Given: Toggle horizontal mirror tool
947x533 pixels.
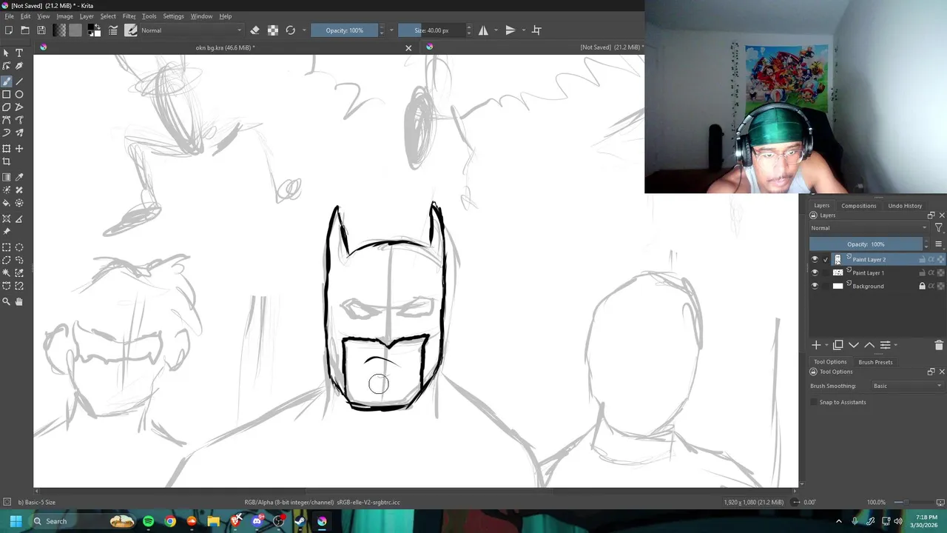Looking at the screenshot, I should point(483,30).
